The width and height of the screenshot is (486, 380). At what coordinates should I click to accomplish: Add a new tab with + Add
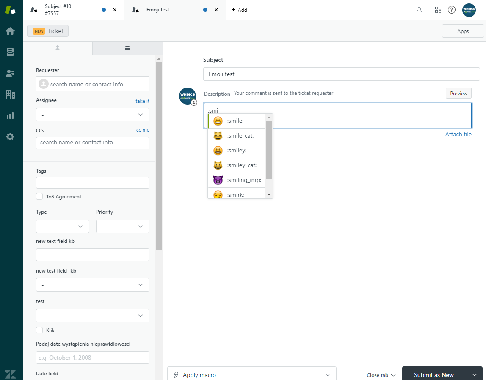[x=239, y=10]
